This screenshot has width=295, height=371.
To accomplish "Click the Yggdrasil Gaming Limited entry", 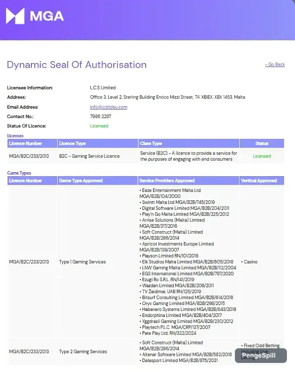I will click(x=186, y=322).
